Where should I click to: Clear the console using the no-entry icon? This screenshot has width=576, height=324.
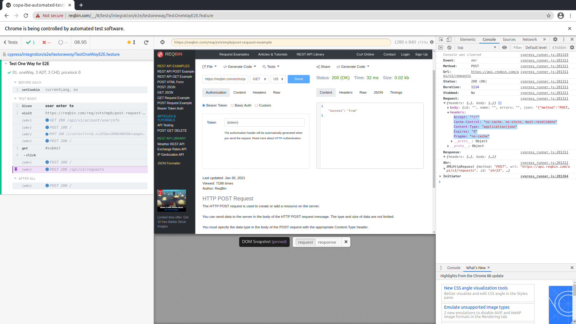pyautogui.click(x=449, y=47)
